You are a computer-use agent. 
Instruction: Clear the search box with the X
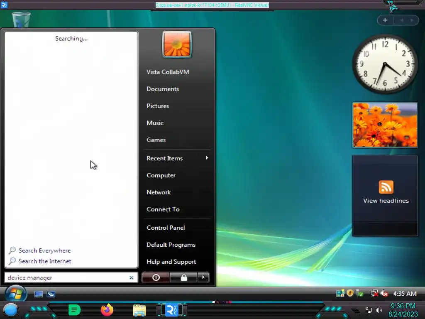132,277
